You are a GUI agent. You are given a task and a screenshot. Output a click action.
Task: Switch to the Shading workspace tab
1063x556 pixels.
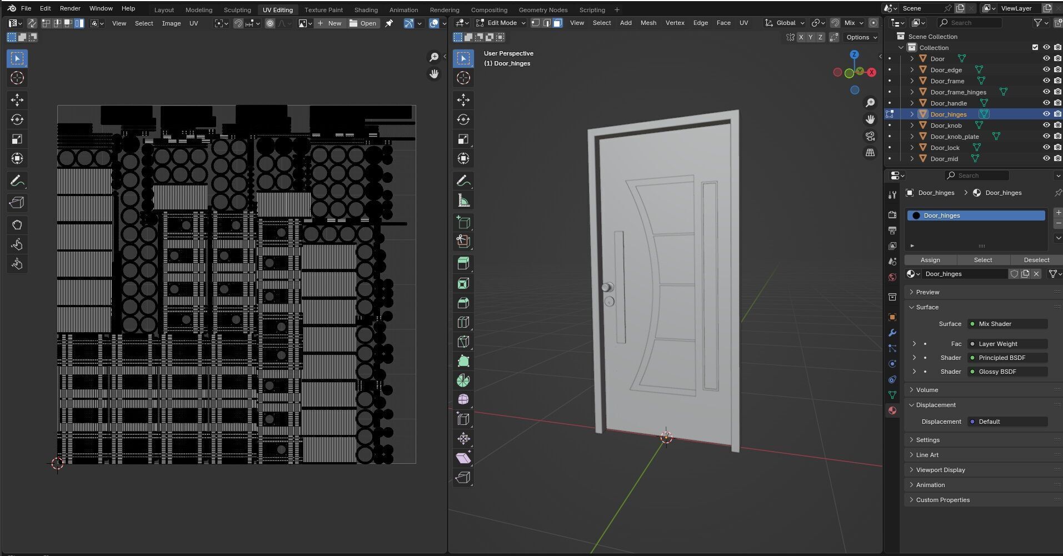point(366,10)
